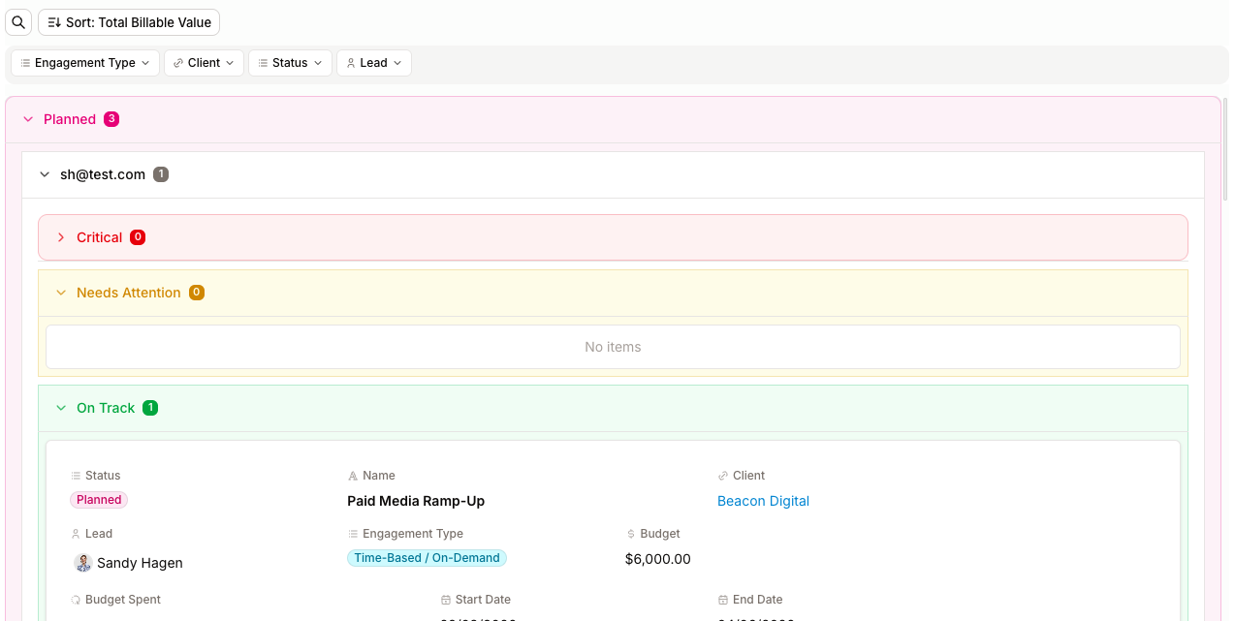Click the sort icon beside Total Billable Value
1235x621 pixels.
click(x=54, y=22)
